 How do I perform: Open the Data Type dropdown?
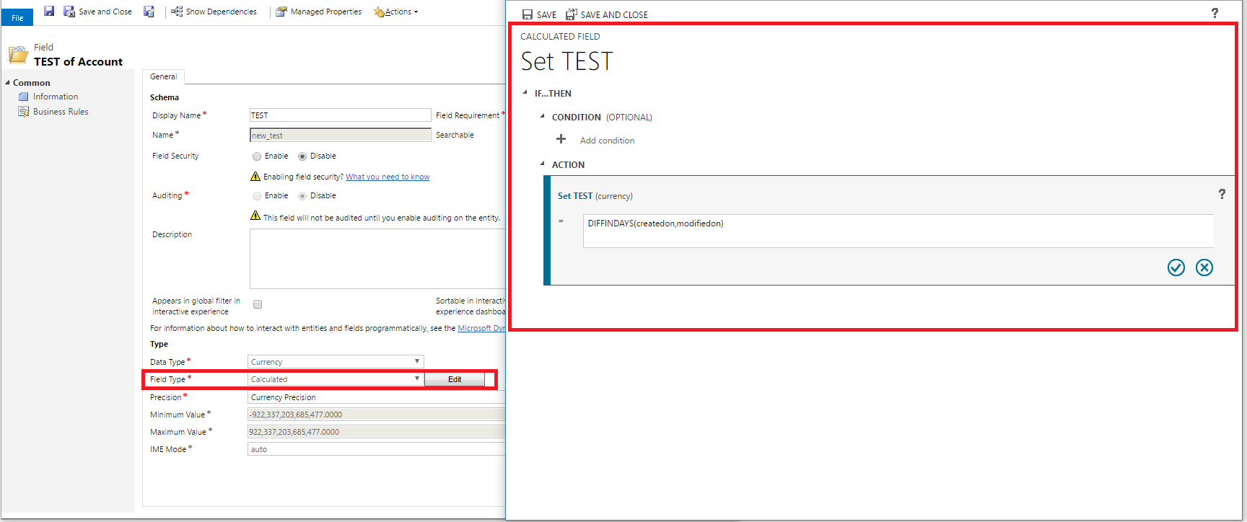[336, 362]
